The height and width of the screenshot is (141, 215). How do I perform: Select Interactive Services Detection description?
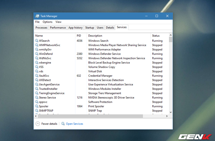[x=106, y=80]
